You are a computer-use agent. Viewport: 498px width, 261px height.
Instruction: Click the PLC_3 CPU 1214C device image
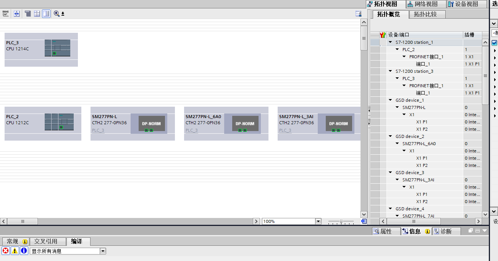[57, 48]
